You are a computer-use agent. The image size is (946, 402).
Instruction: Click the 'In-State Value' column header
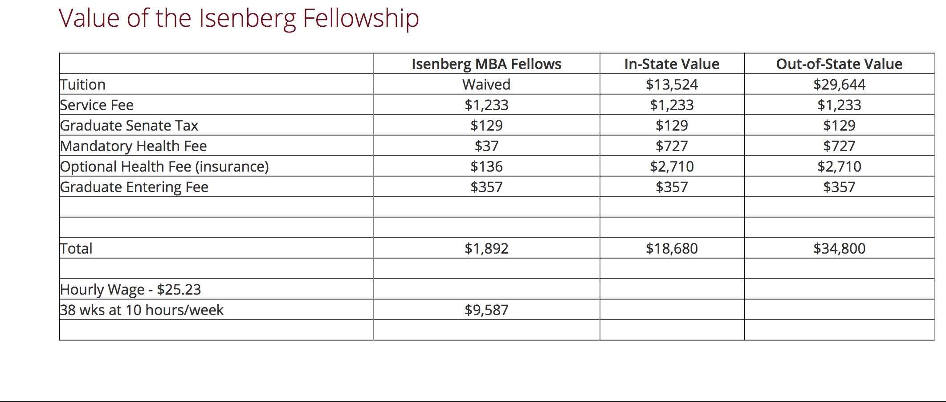[672, 64]
